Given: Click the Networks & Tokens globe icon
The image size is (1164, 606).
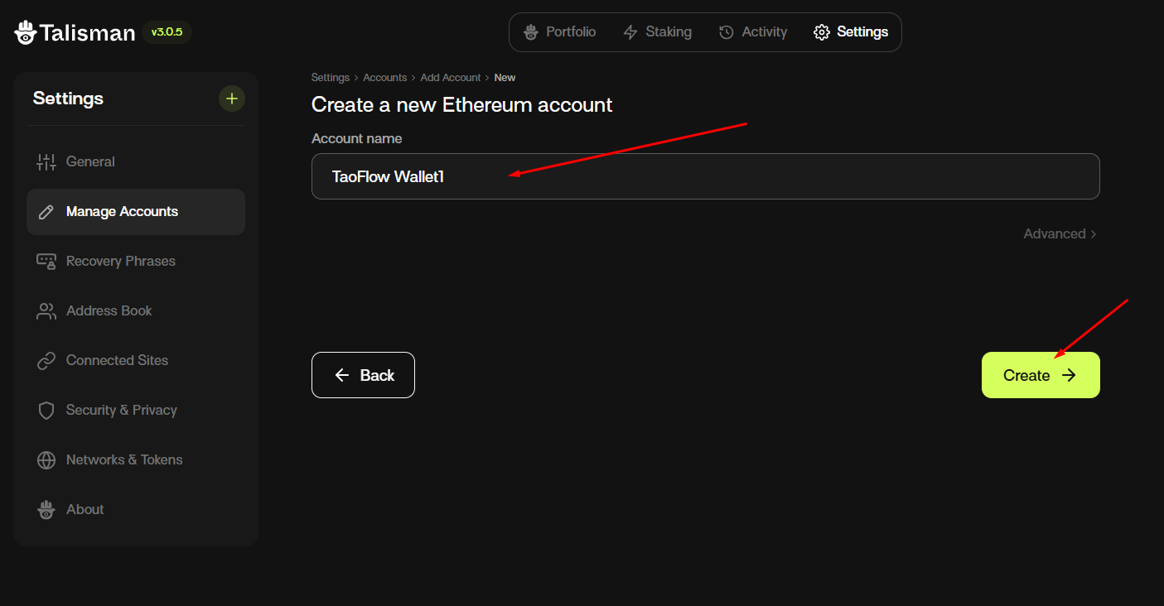Looking at the screenshot, I should tap(46, 459).
